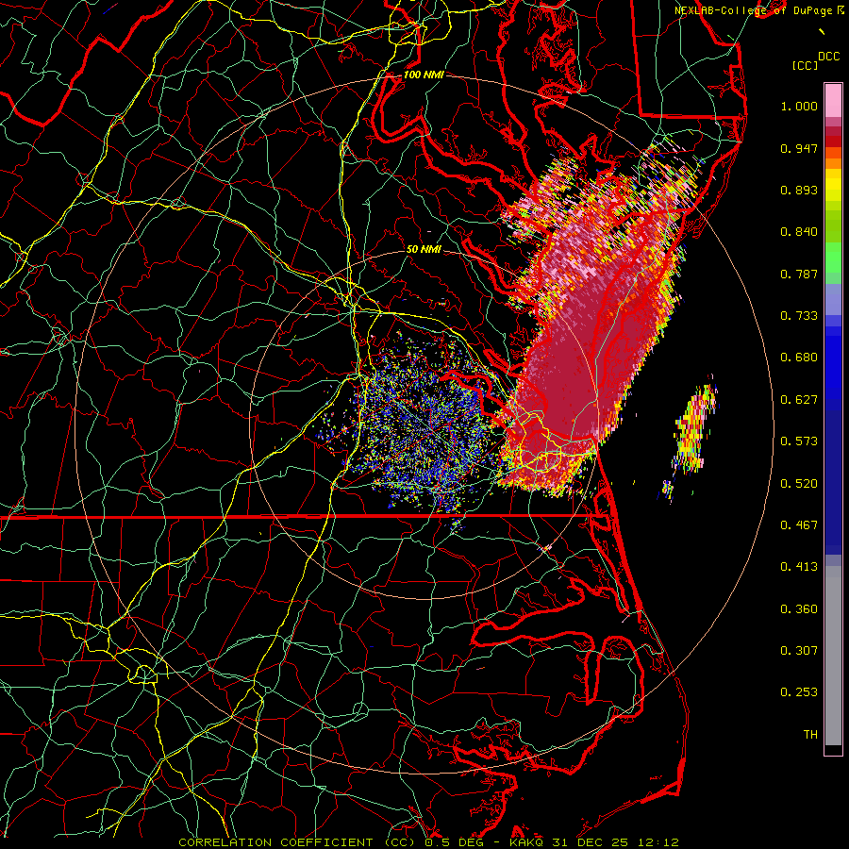
Task: Select the 1.000 scale value
Action: 799,106
